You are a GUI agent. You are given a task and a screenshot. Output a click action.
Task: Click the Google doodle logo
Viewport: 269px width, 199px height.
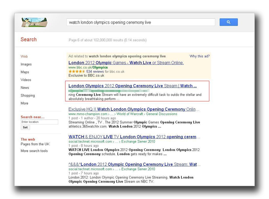coord(34,22)
